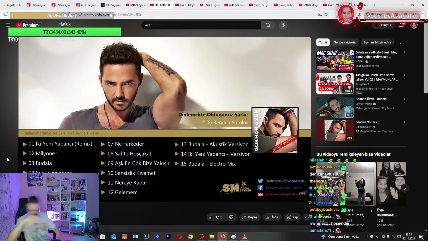
Task: Switch to the X'te Yugusug tab
Action: pos(111,5)
